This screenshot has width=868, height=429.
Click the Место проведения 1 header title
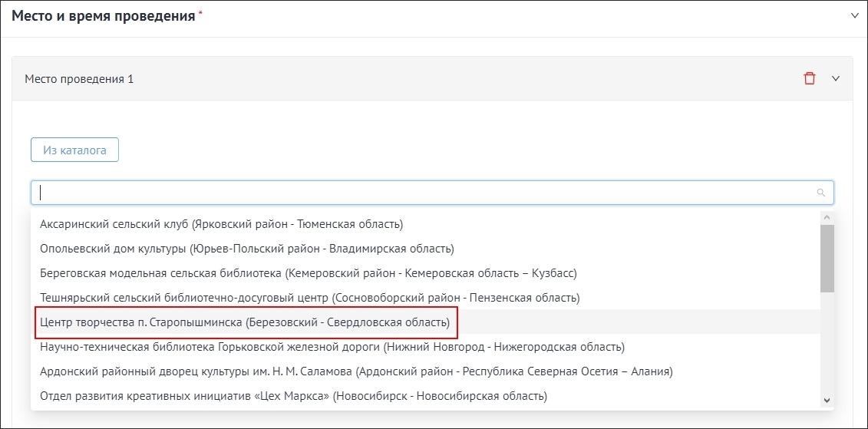coord(79,79)
